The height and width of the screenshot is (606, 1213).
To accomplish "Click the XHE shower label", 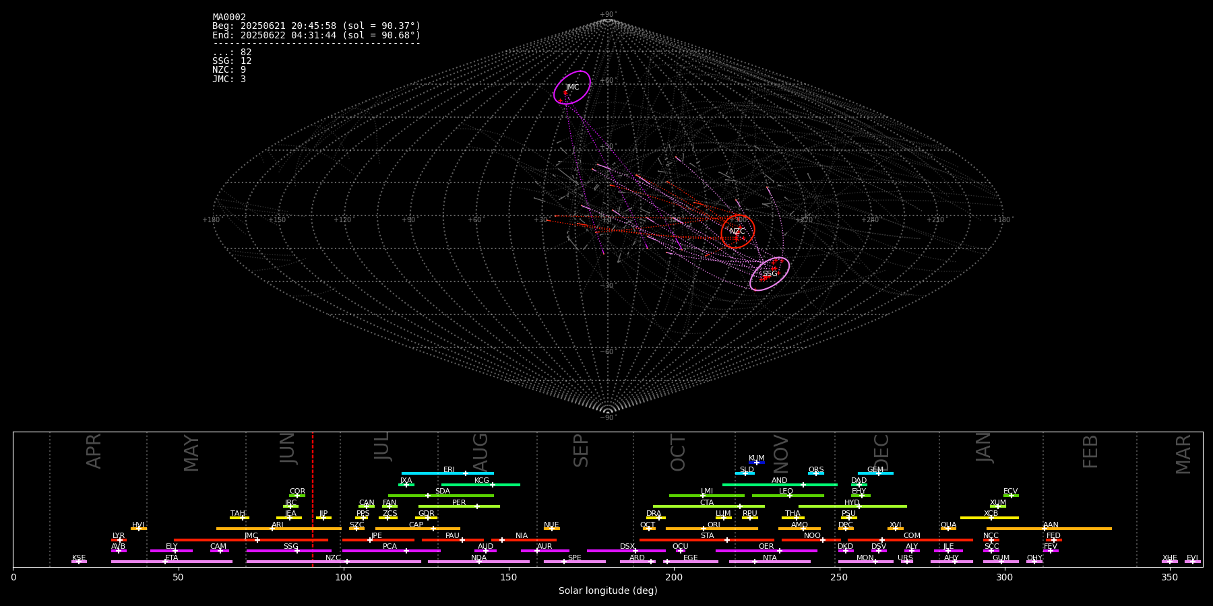I will pyautogui.click(x=1170, y=558).
